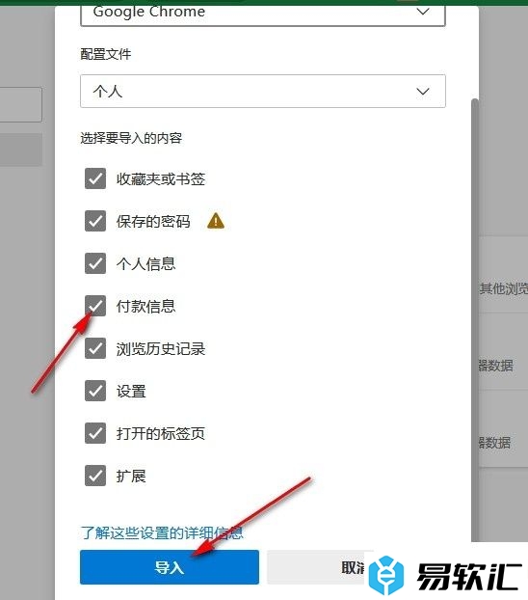Toggle the 个人信息 checkbox

(95, 263)
